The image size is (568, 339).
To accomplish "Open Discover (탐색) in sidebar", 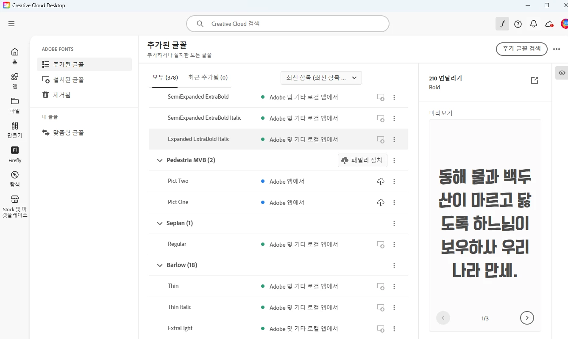I will click(15, 179).
